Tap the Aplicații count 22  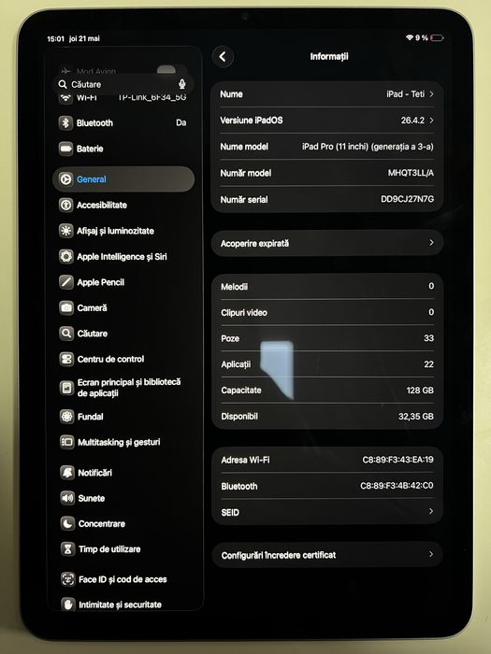428,364
